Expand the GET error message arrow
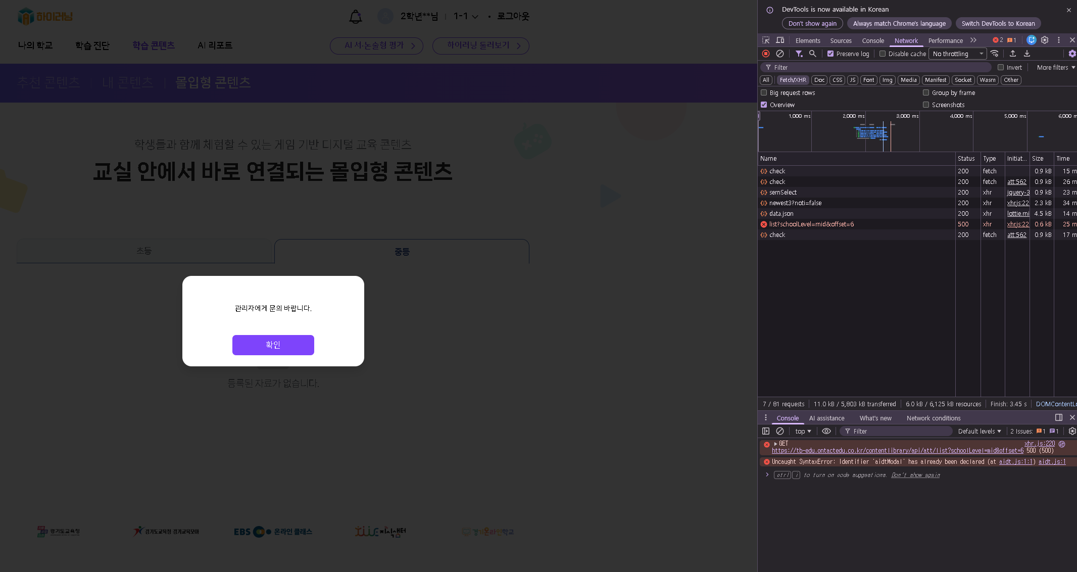Image resolution: width=1077 pixels, height=572 pixels. tap(775, 444)
